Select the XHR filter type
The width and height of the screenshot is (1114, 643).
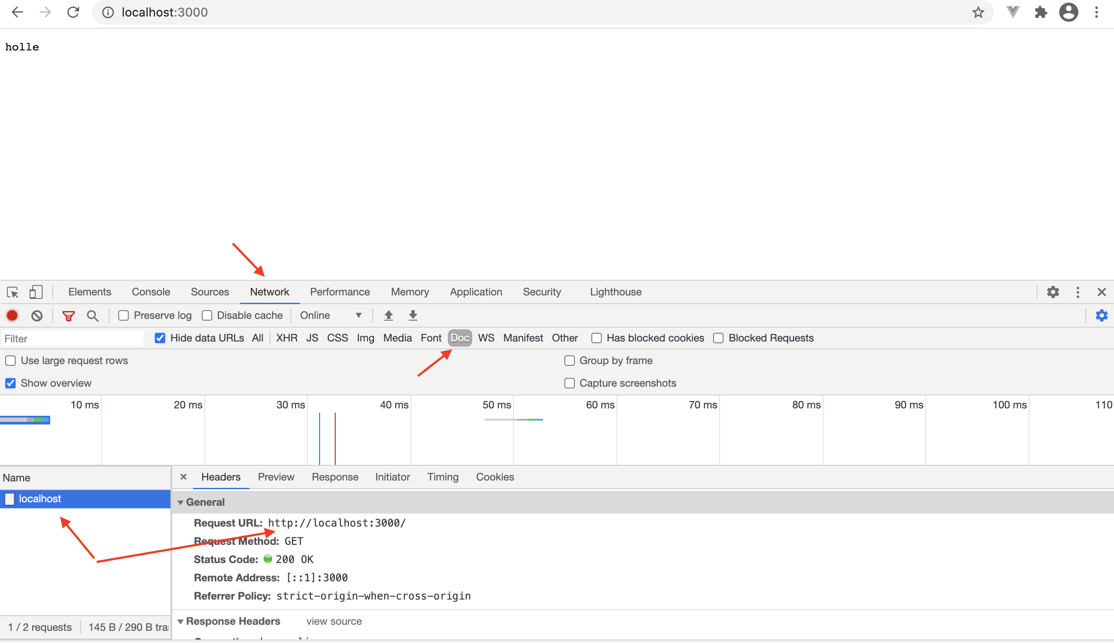[287, 338]
